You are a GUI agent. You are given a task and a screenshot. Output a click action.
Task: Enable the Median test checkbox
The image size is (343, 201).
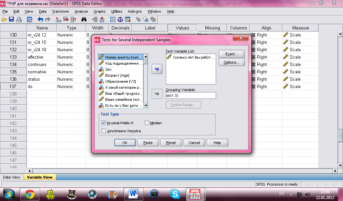click(147, 123)
